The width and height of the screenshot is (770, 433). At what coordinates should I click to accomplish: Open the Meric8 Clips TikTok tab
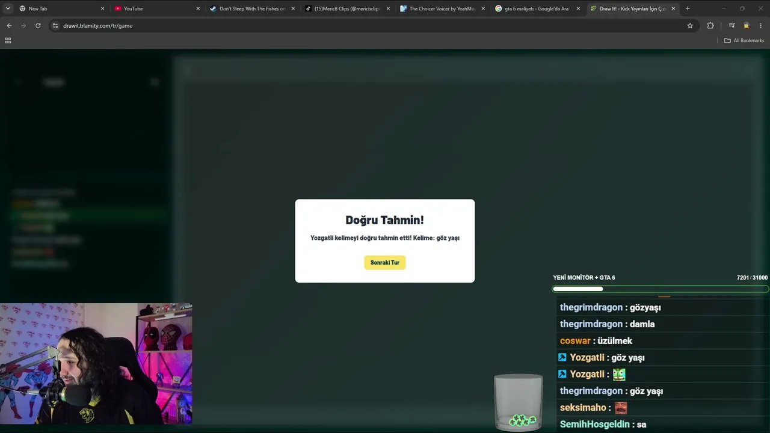pyautogui.click(x=347, y=8)
